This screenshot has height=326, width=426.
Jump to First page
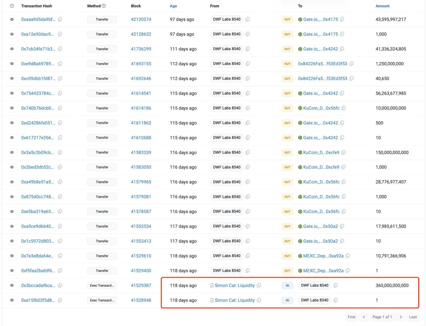[351, 317]
